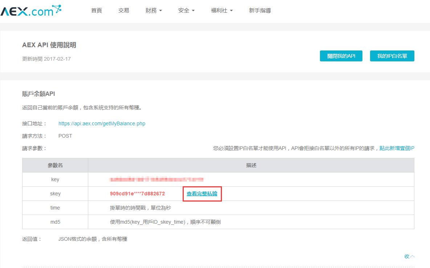Open the 首頁 home menu item
430x268 pixels.
coord(97,11)
